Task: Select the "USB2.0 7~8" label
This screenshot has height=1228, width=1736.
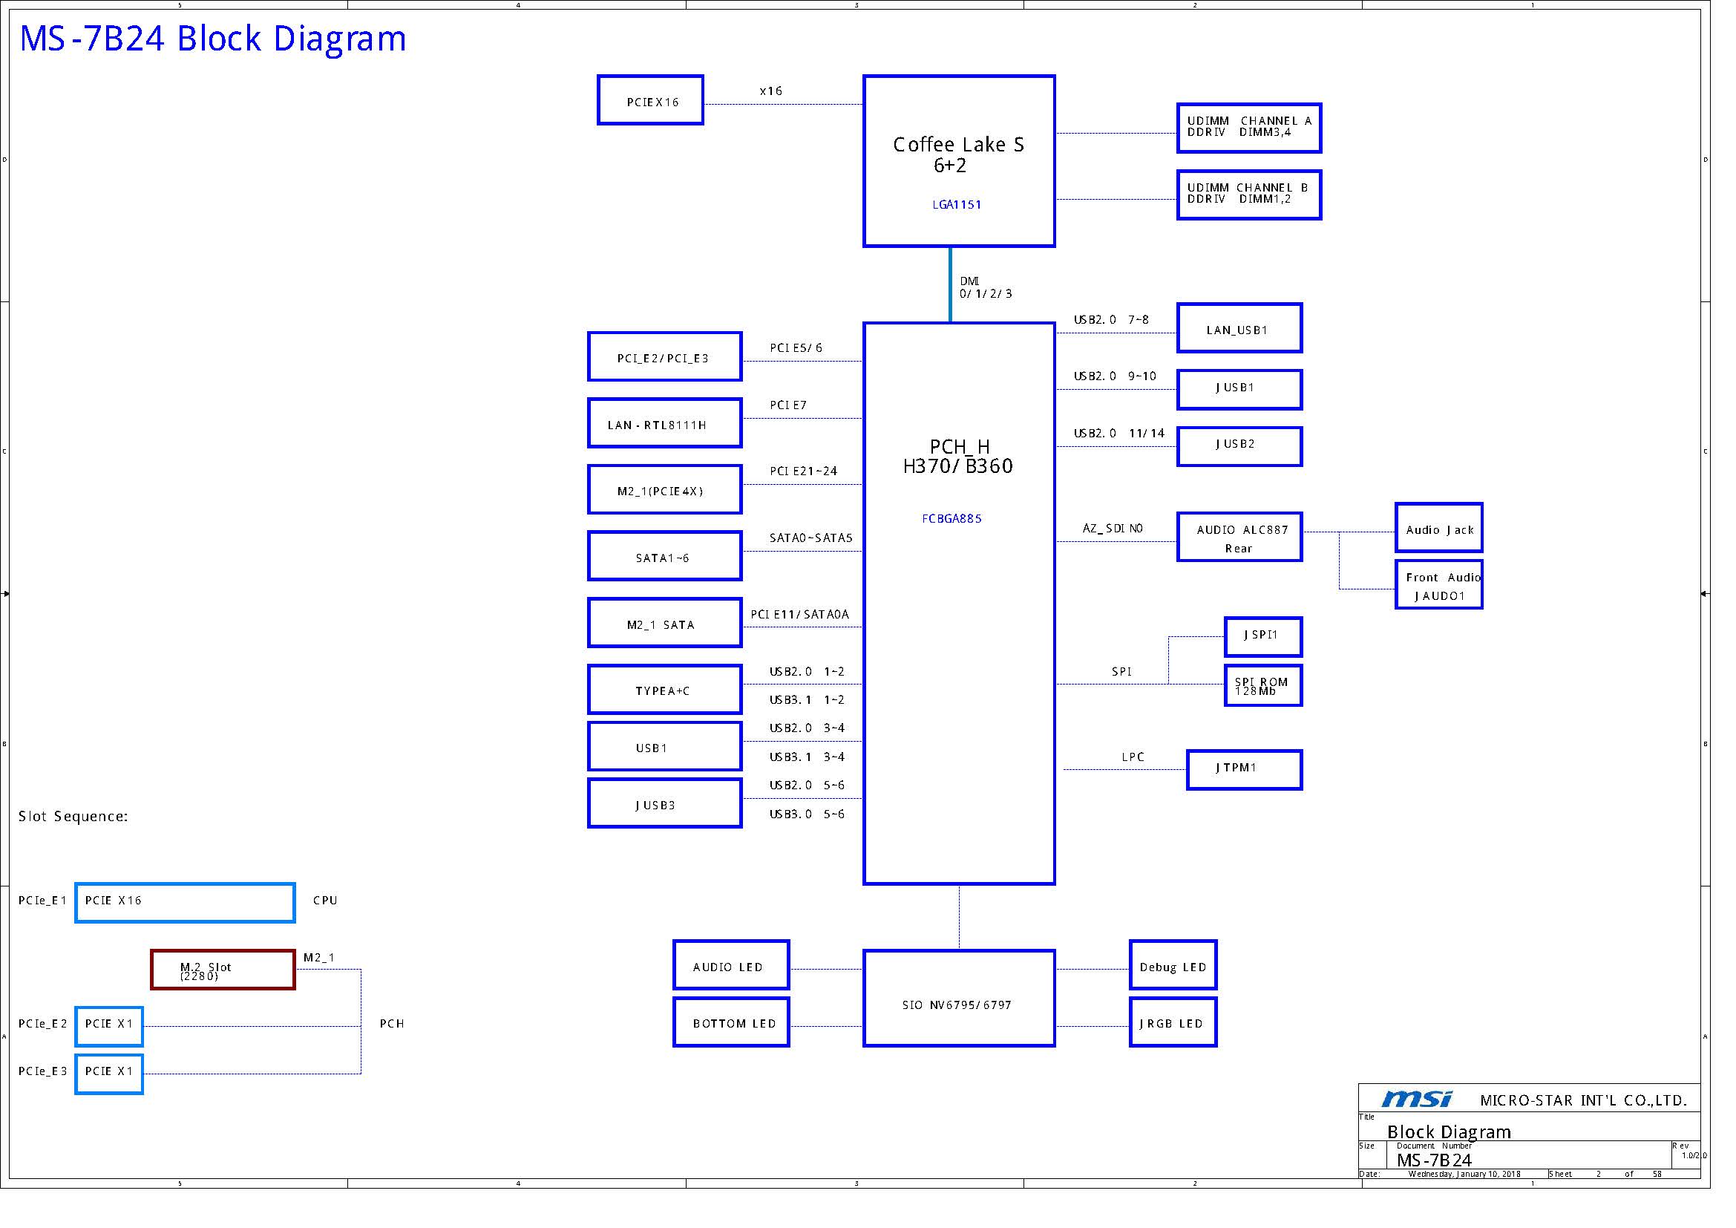Action: coord(1111,320)
